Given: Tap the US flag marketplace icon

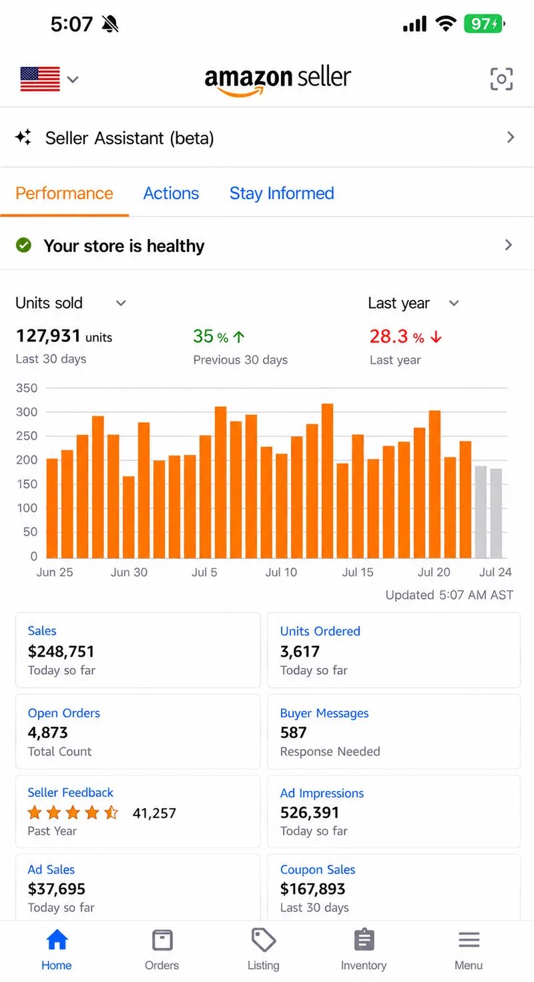Looking at the screenshot, I should (40, 79).
